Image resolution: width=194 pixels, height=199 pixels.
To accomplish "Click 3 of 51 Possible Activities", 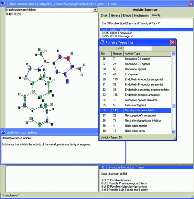I will [x=116, y=180].
